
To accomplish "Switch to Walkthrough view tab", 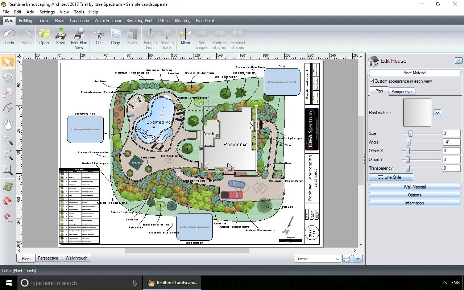I will tap(76, 258).
